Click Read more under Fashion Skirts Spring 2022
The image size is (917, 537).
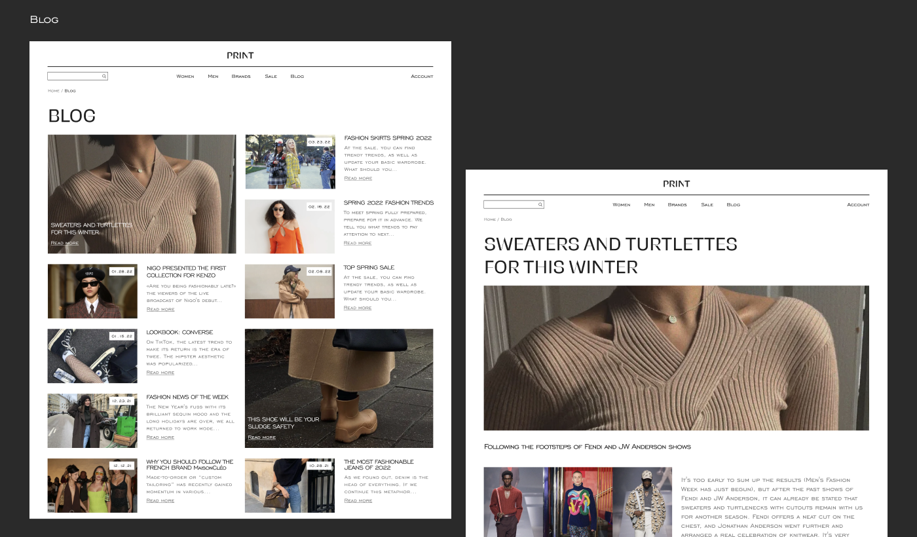point(358,178)
